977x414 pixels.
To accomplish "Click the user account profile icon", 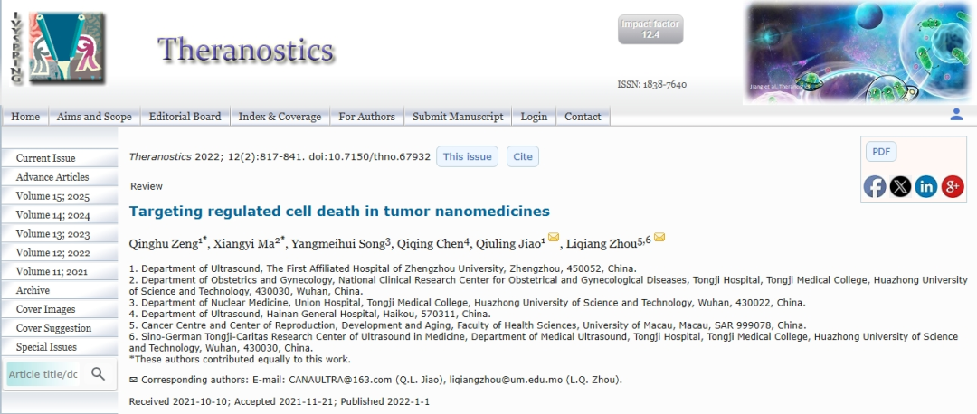I will point(956,115).
